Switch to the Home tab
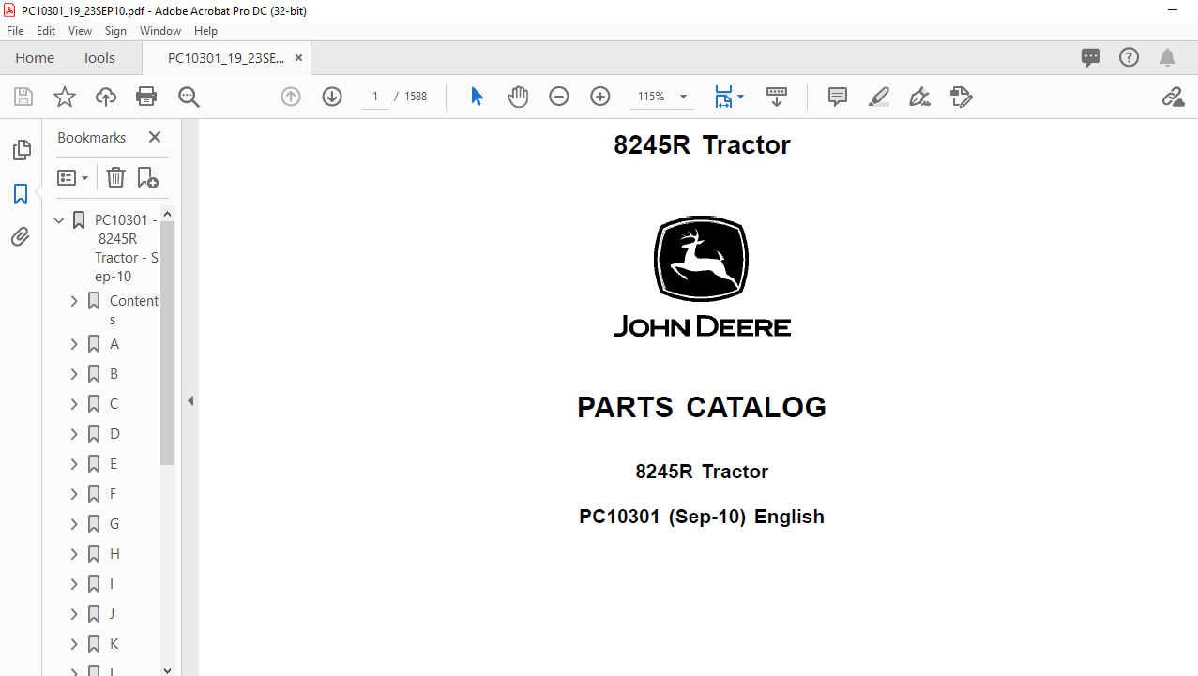The height and width of the screenshot is (676, 1198). (x=35, y=57)
